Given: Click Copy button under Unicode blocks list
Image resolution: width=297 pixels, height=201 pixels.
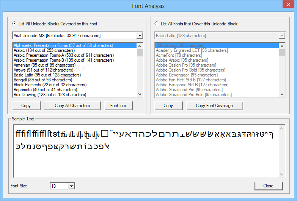Looking at the screenshot, I should pyautogui.click(x=26, y=106).
